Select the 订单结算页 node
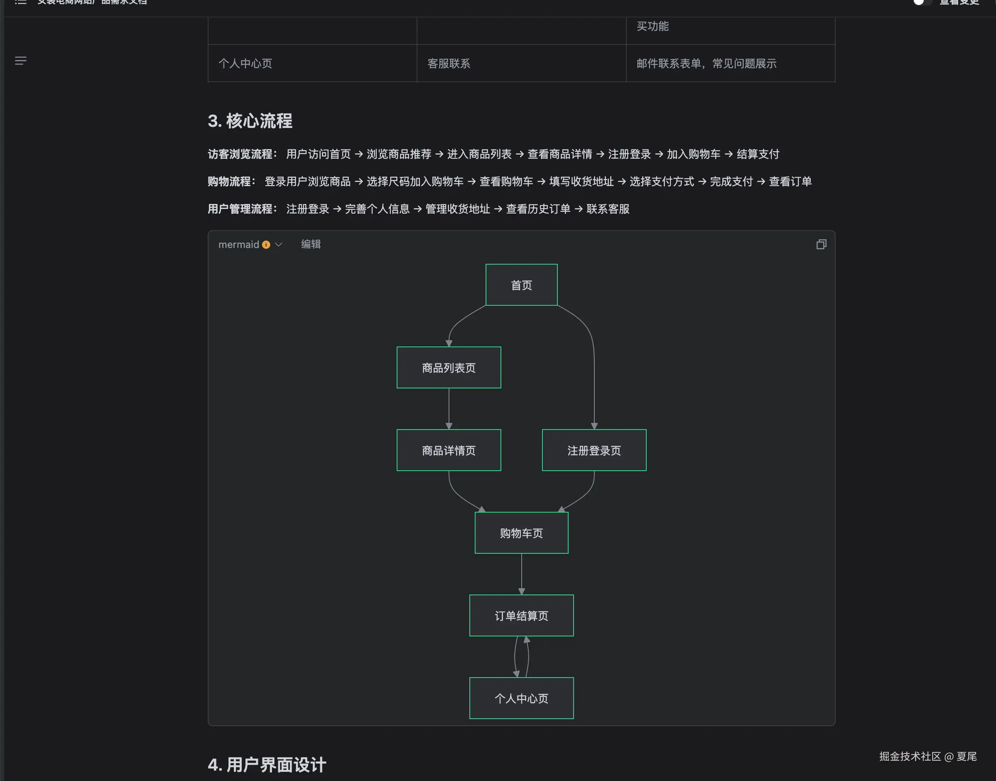 click(x=521, y=616)
